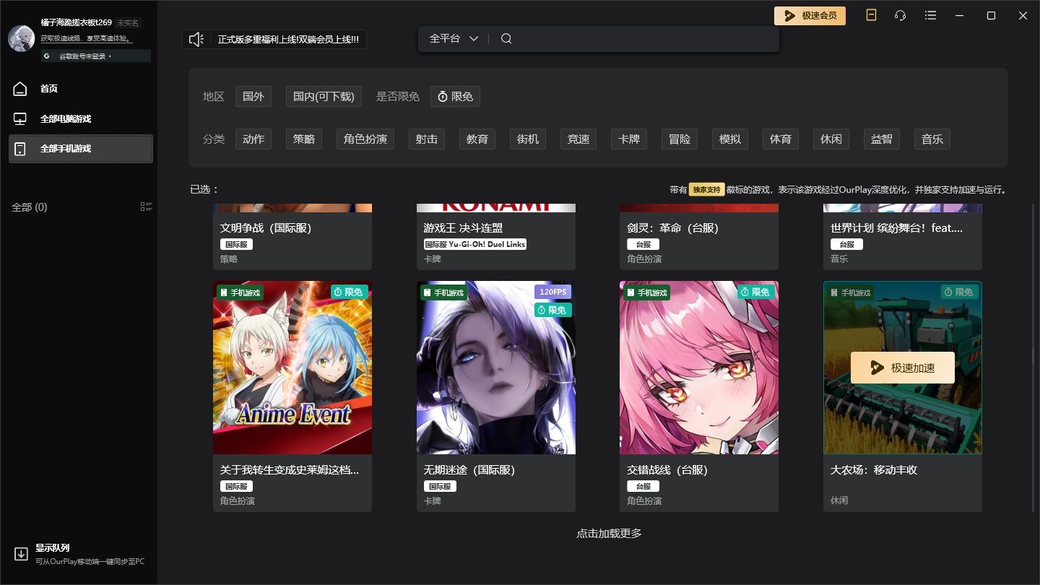Click 手机游戏 badge on 无期迷途 card
This screenshot has width=1040, height=585.
point(444,292)
